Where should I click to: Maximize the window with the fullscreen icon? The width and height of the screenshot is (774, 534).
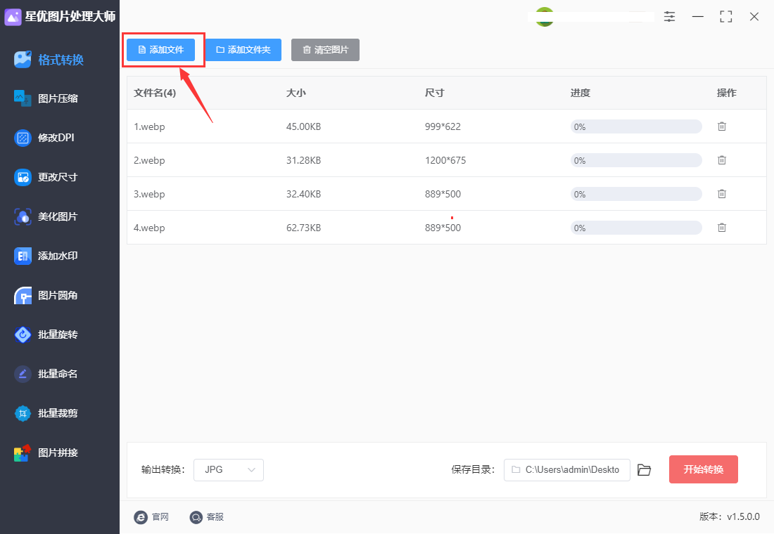[x=725, y=17]
